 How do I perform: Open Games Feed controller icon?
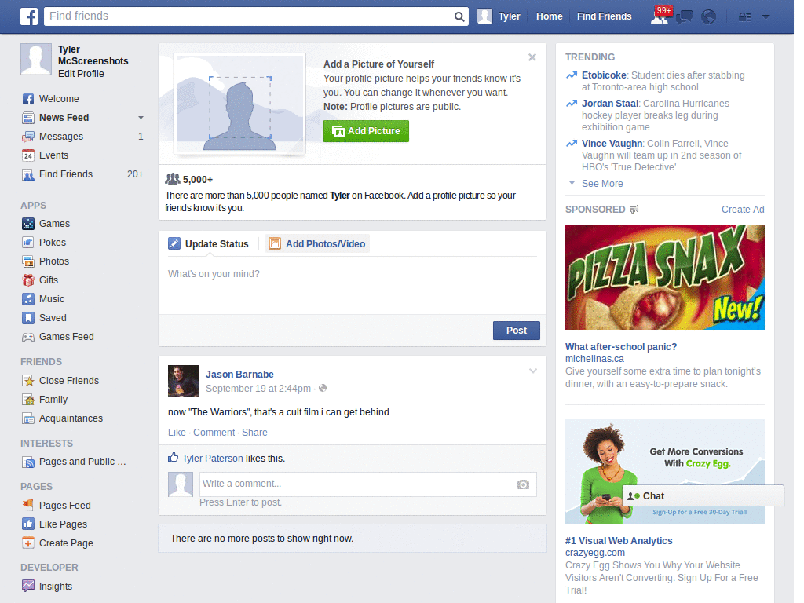point(28,337)
